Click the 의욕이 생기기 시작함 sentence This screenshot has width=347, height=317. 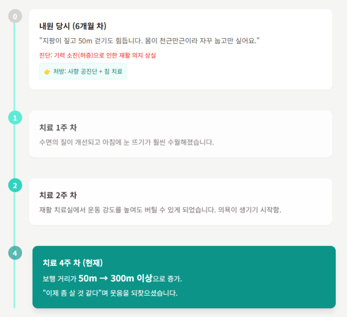(x=250, y=210)
